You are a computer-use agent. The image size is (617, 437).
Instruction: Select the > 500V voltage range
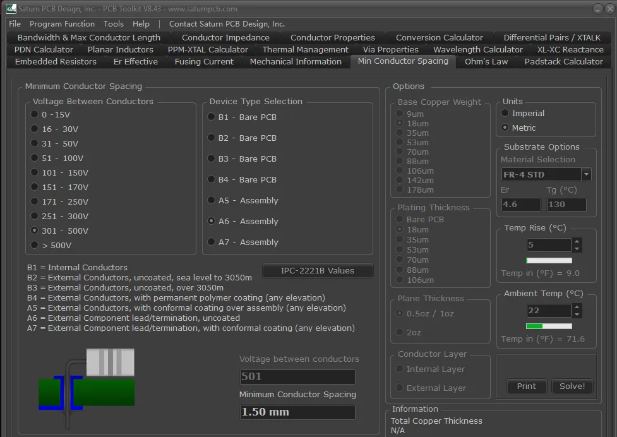tap(51, 246)
